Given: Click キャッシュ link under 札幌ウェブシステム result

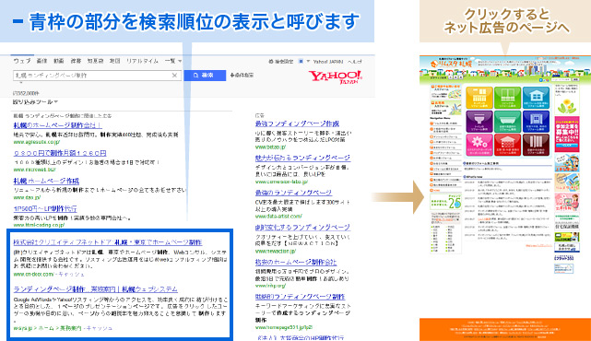Looking at the screenshot, I should click(x=100, y=328).
